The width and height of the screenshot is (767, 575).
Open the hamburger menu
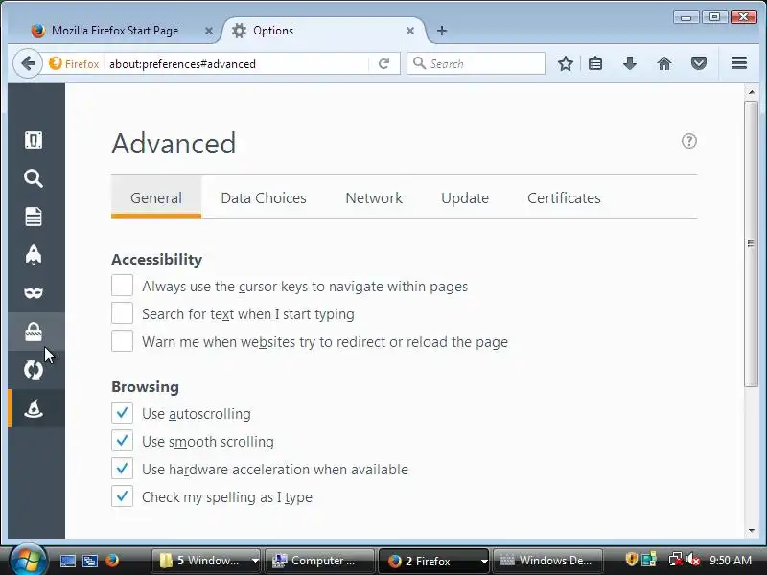[x=739, y=63]
